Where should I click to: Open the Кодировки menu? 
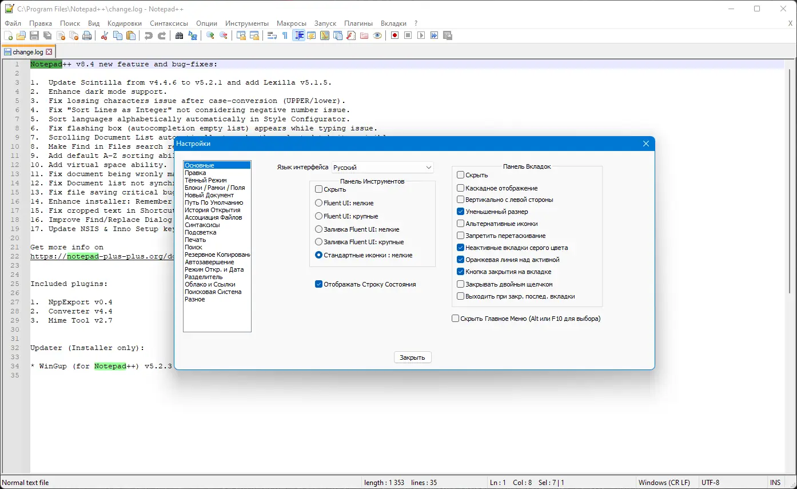124,23
